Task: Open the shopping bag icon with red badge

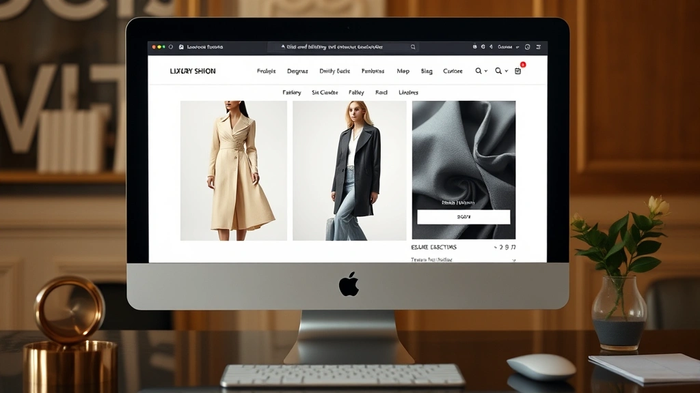Action: pos(517,70)
